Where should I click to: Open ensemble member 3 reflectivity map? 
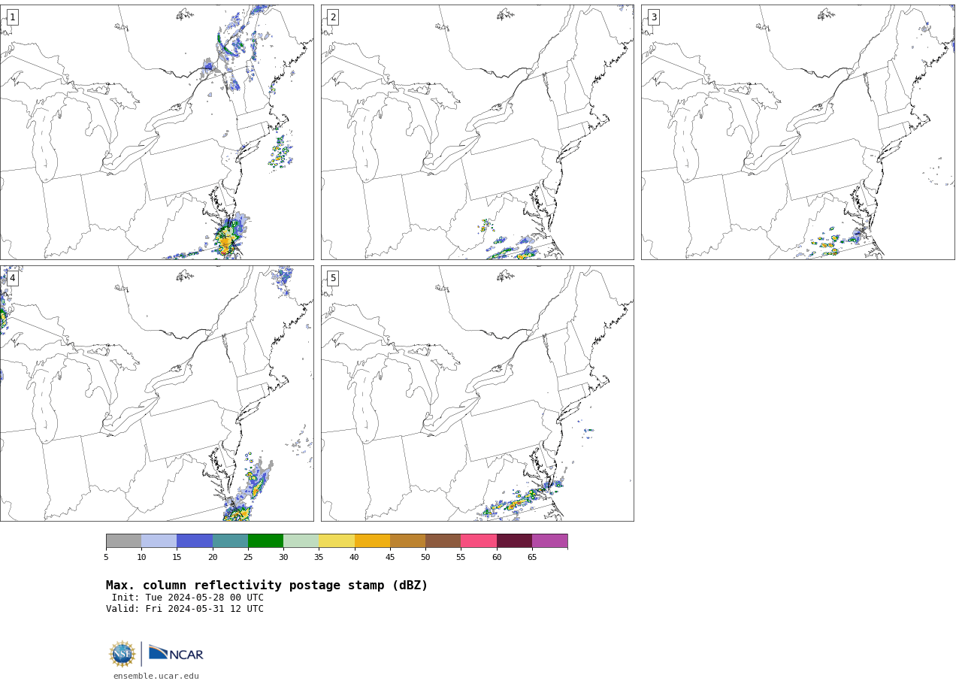797,132
